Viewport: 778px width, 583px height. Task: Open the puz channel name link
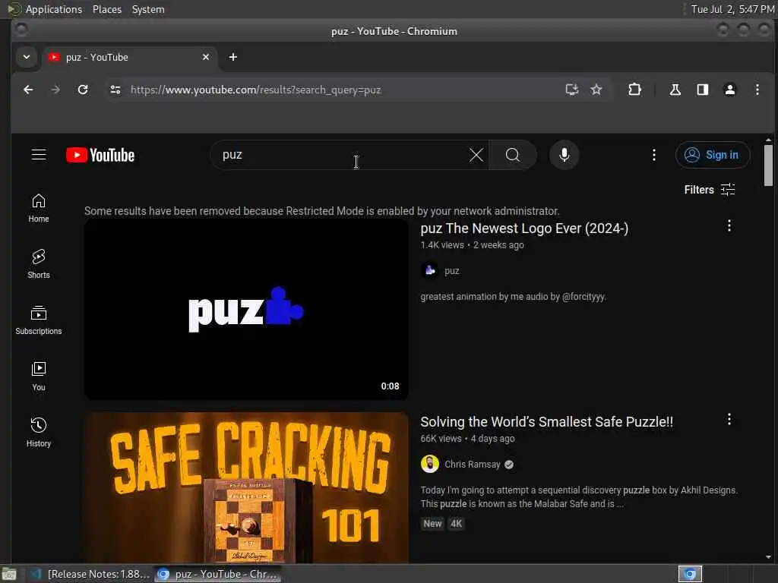tap(451, 271)
